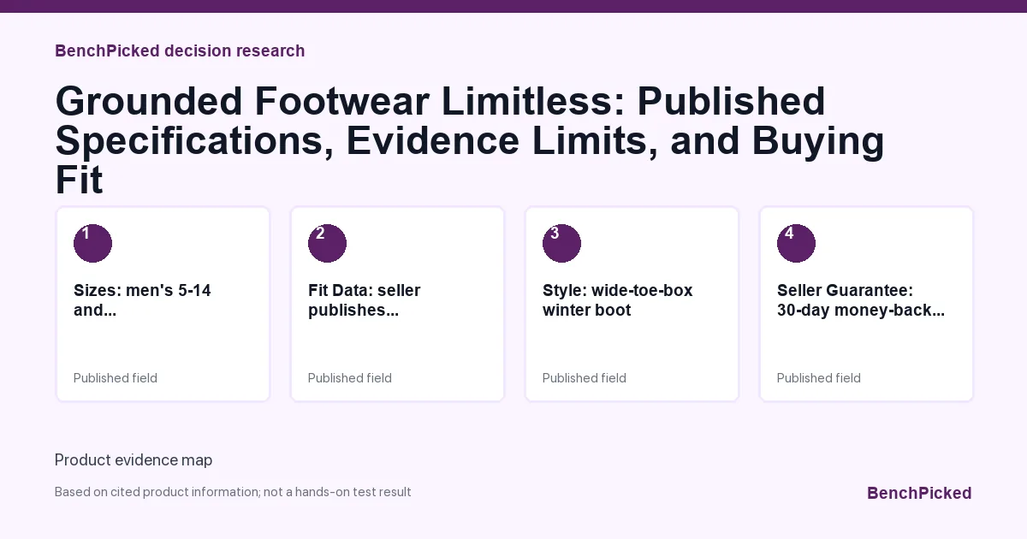Image resolution: width=1027 pixels, height=539 pixels.
Task: Select the 'Fit Data: seller publishes...' card title
Action: click(x=364, y=300)
